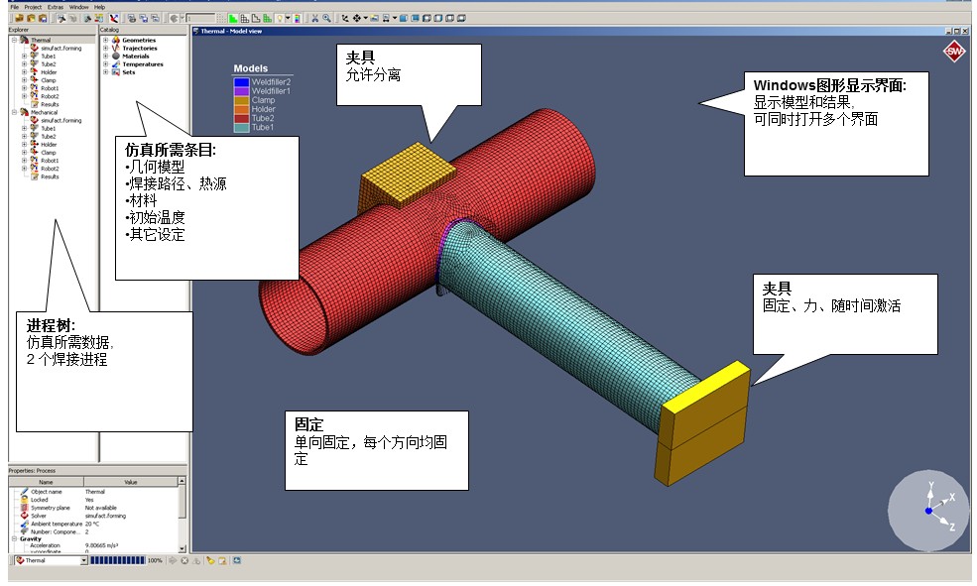
Task: Click the stop analysis icon in bottom bar
Action: tap(184, 560)
